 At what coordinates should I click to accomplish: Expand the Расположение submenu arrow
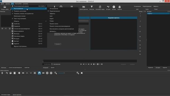(46, 9)
